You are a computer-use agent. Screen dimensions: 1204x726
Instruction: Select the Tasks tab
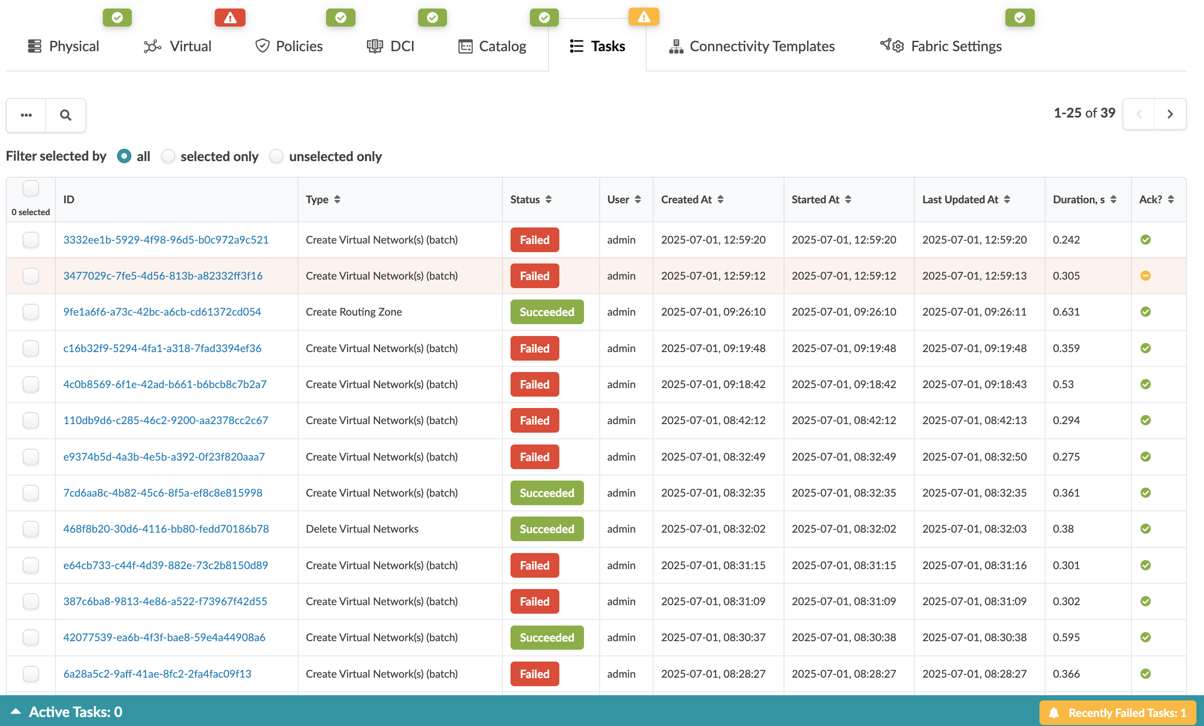(x=597, y=46)
